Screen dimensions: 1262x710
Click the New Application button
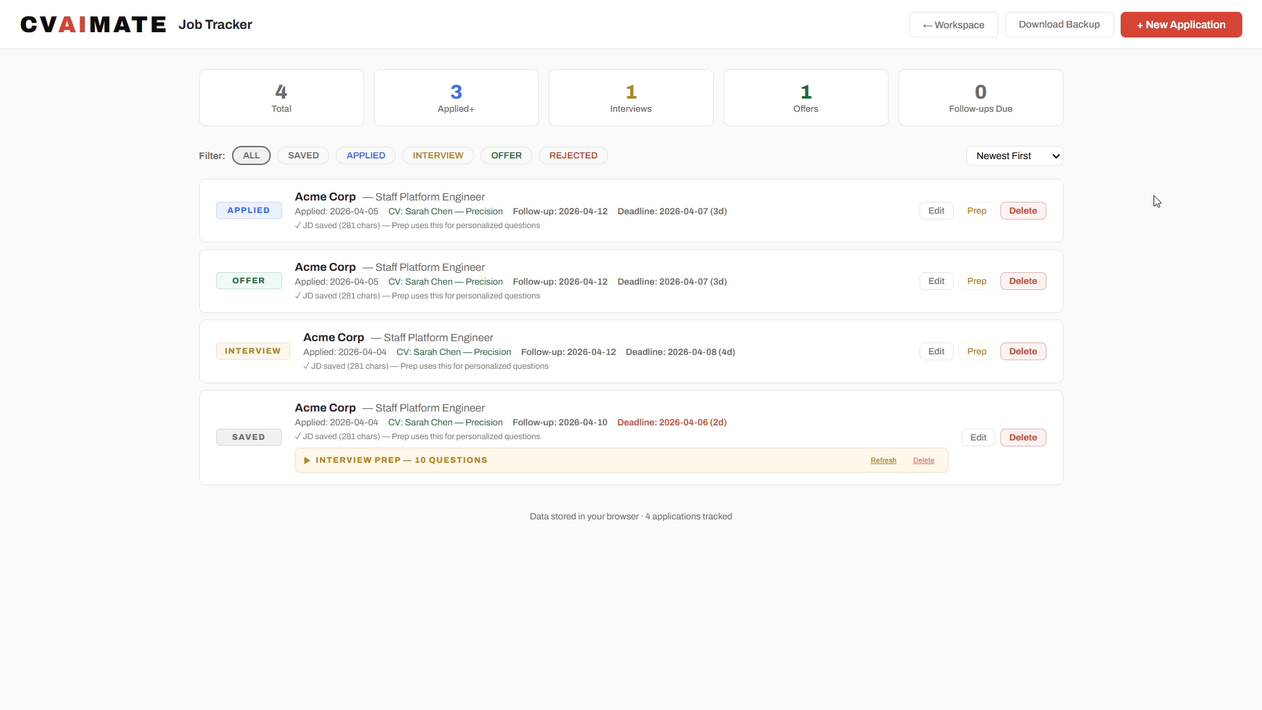click(x=1180, y=25)
